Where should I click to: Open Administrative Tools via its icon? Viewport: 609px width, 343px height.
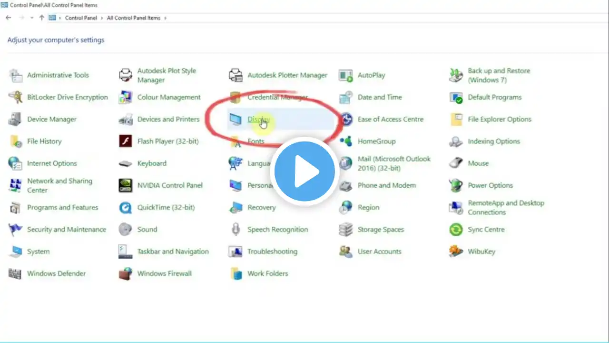click(15, 75)
